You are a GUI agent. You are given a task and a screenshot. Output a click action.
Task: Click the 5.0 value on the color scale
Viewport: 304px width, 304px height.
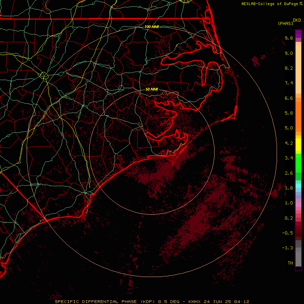(x=289, y=128)
